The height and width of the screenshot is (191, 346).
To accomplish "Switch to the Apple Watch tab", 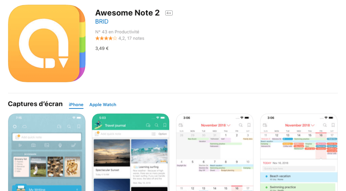I will [x=103, y=105].
